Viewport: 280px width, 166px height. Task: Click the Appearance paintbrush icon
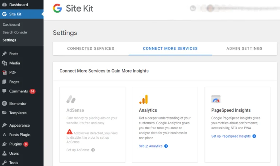(4, 125)
